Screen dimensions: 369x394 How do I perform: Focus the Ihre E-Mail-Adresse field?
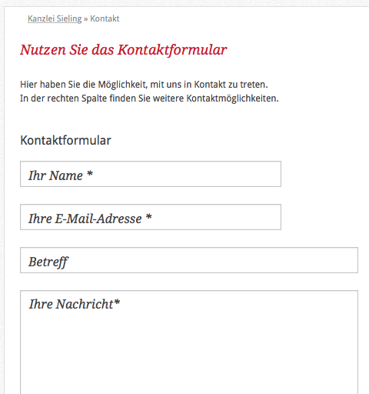(151, 217)
